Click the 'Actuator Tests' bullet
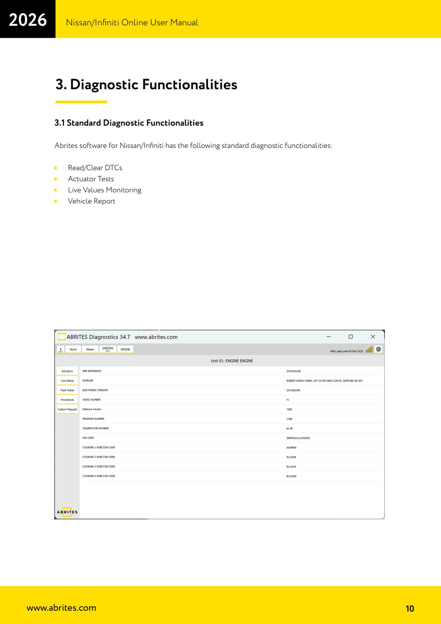The width and height of the screenshot is (441, 624). (x=91, y=179)
